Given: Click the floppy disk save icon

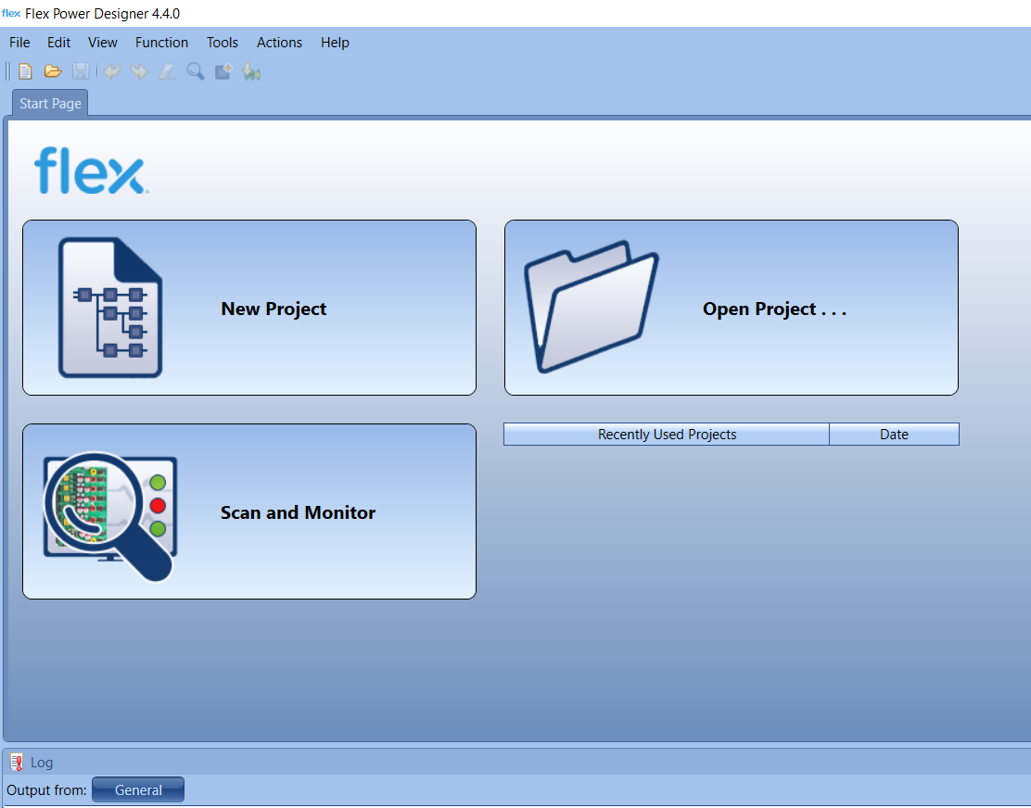Looking at the screenshot, I should tap(81, 71).
